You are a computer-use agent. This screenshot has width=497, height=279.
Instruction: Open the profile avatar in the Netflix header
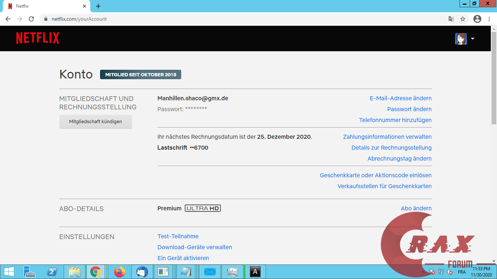coord(461,39)
